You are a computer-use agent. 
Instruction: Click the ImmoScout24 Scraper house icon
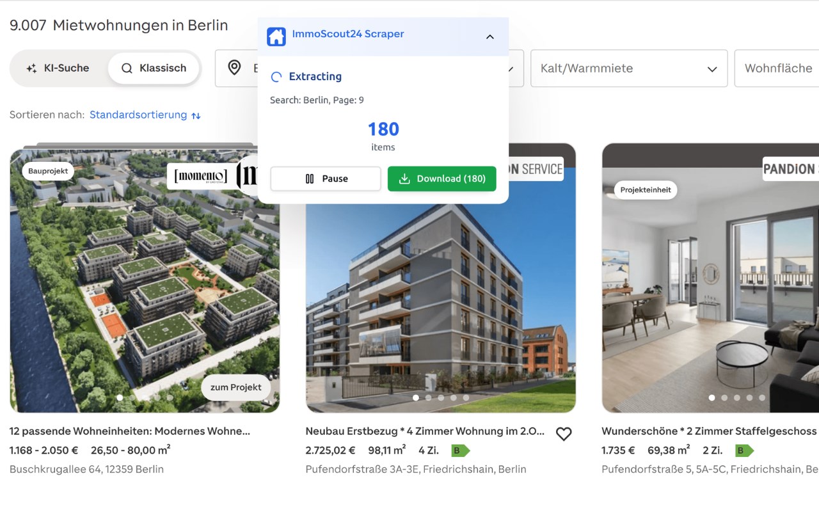[276, 36]
